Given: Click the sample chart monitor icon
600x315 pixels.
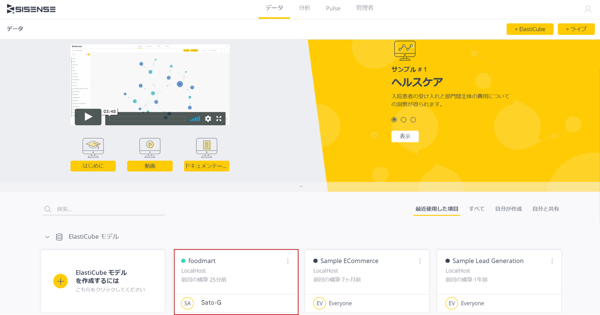Looking at the screenshot, I should (x=405, y=51).
